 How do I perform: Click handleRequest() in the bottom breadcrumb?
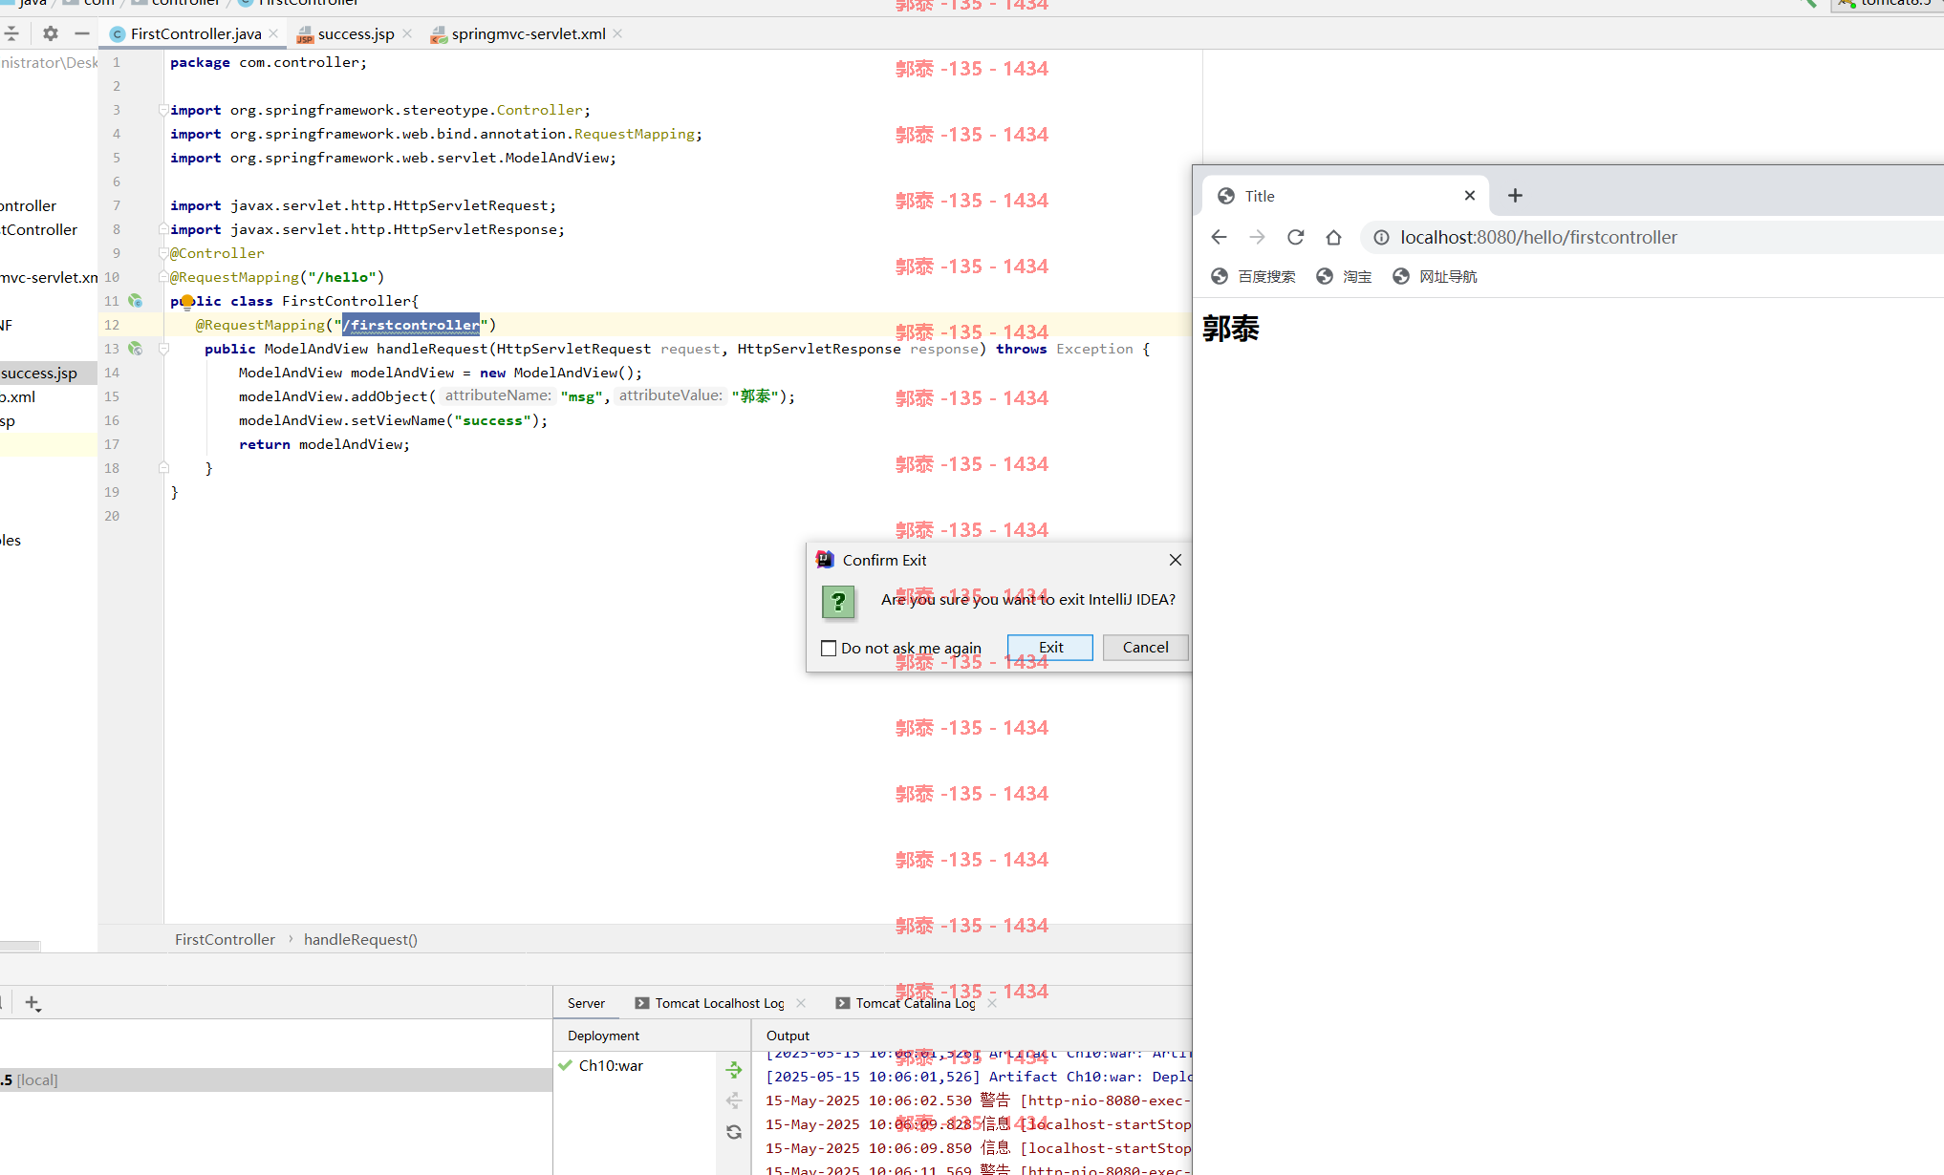[360, 940]
